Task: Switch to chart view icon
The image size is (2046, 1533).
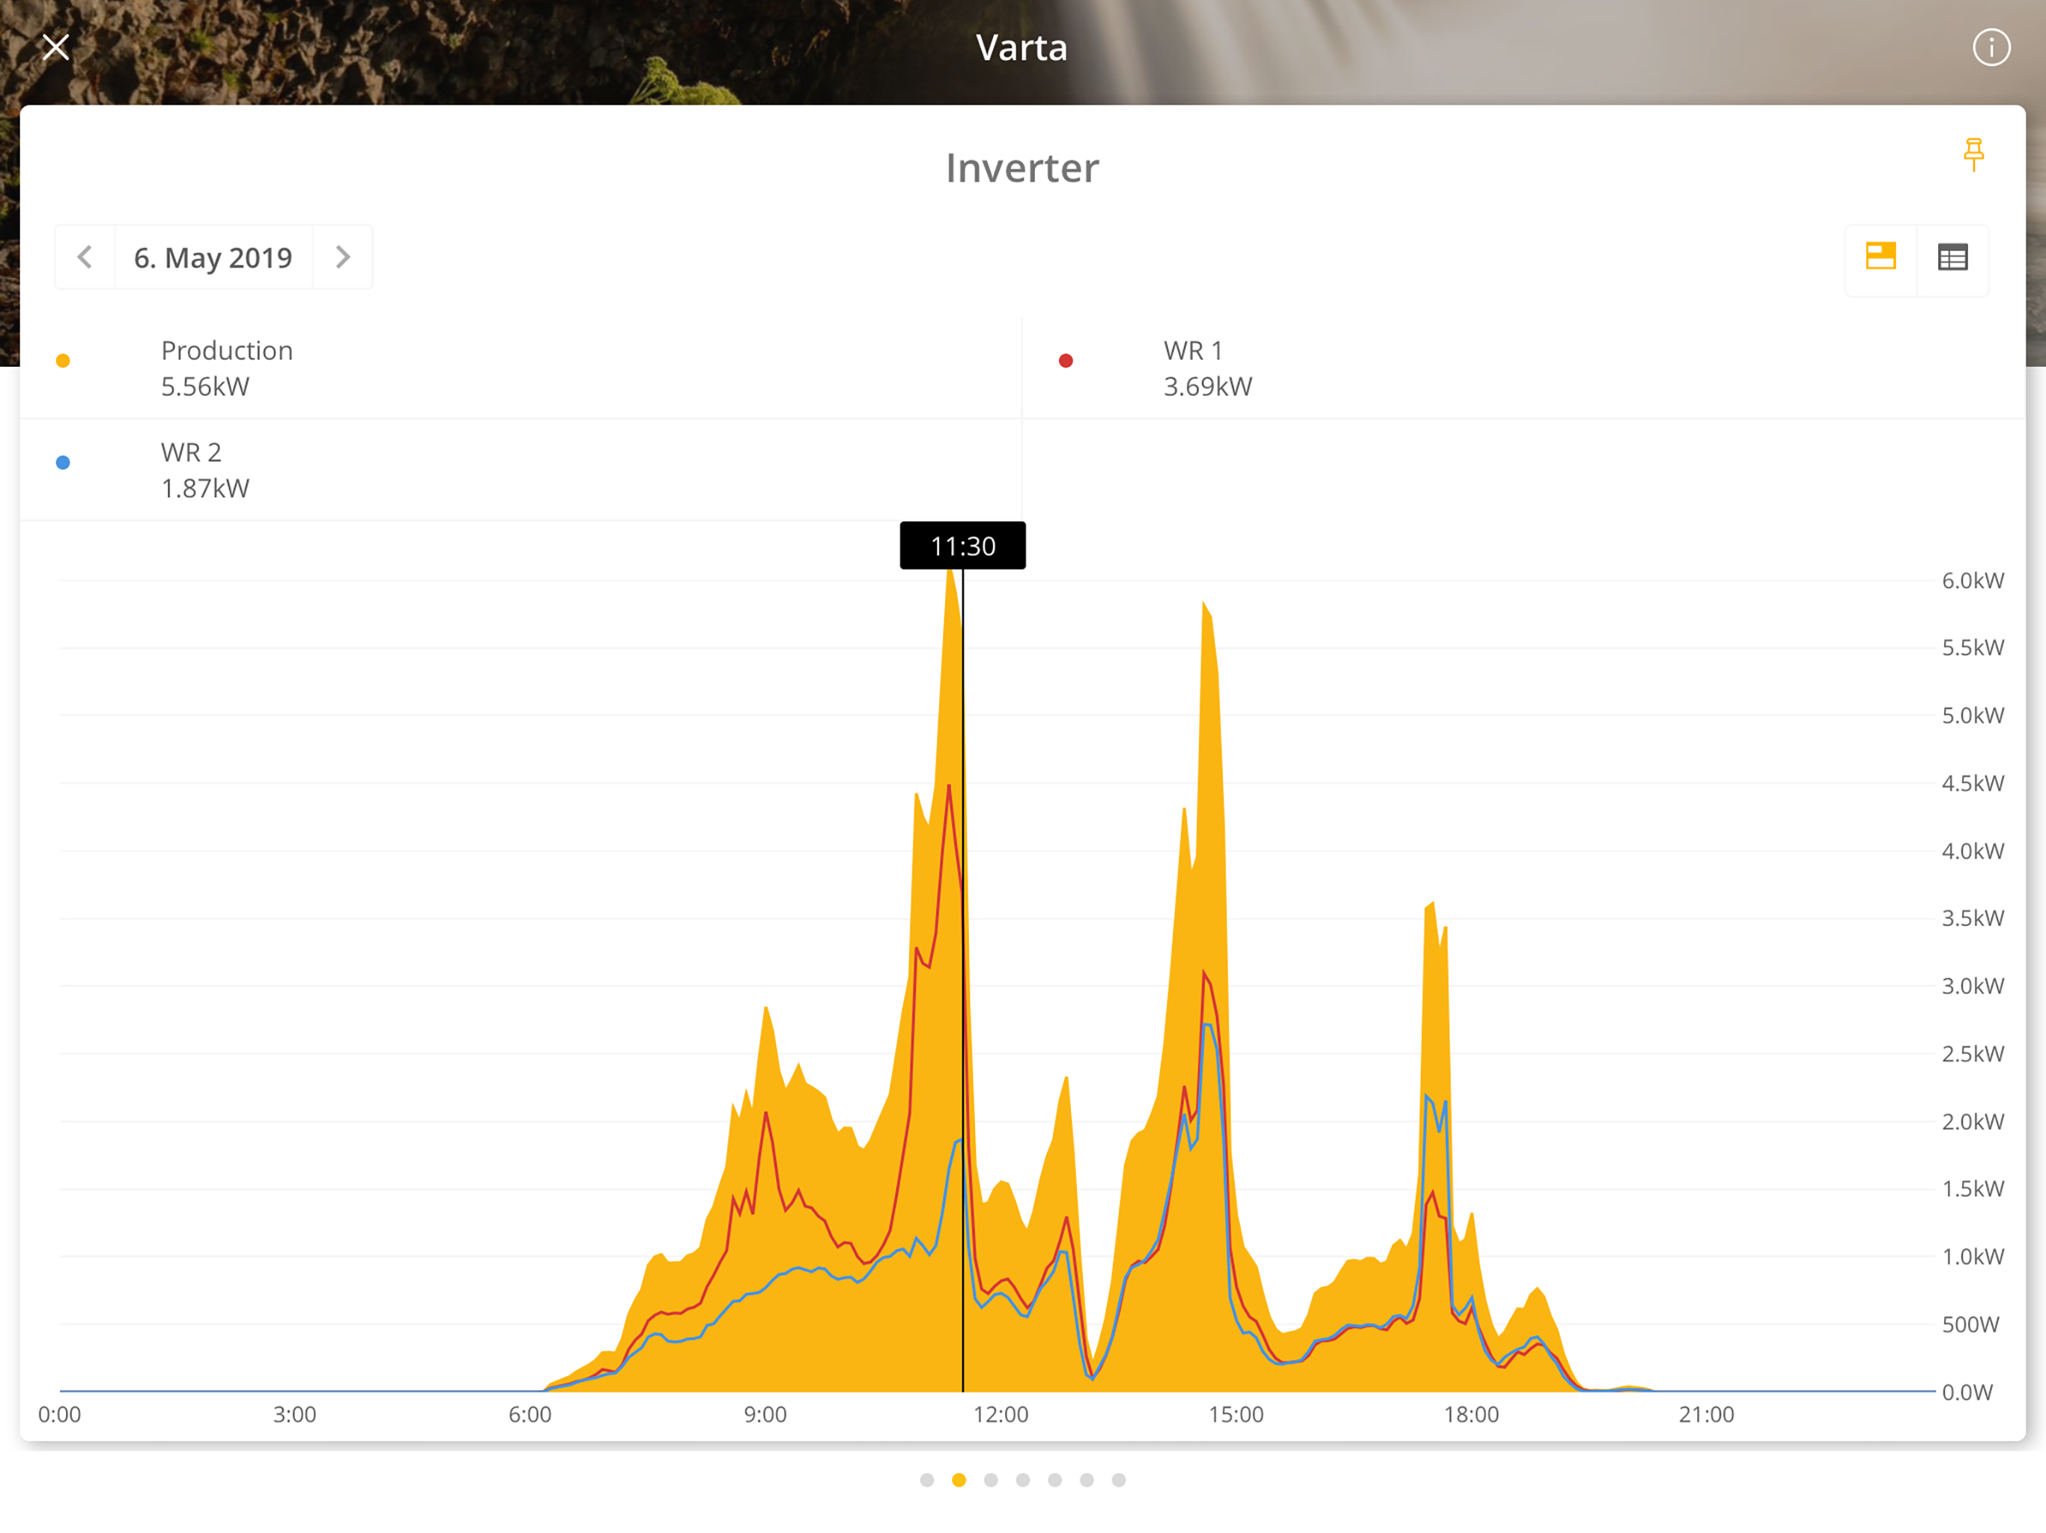Action: click(x=1880, y=256)
